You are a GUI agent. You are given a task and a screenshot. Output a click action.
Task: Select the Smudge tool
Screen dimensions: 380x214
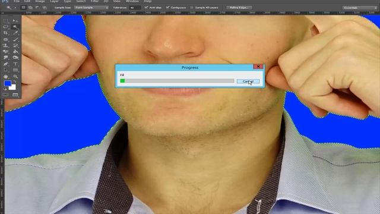pos(6,58)
